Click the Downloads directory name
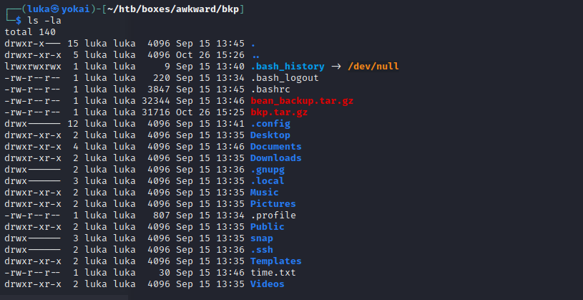The image size is (583, 300). click(x=275, y=158)
